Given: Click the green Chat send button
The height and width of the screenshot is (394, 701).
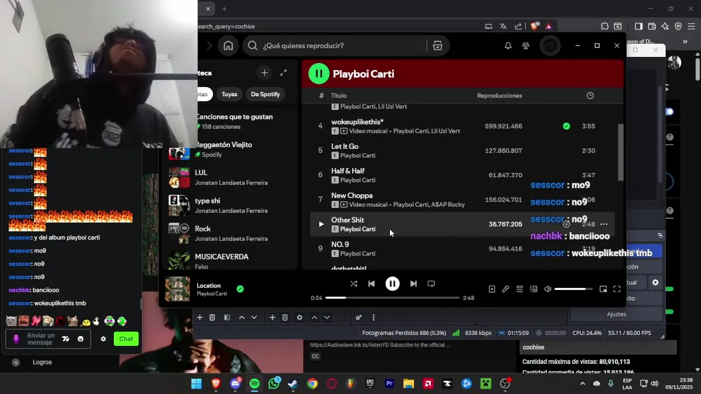Looking at the screenshot, I should (x=126, y=339).
